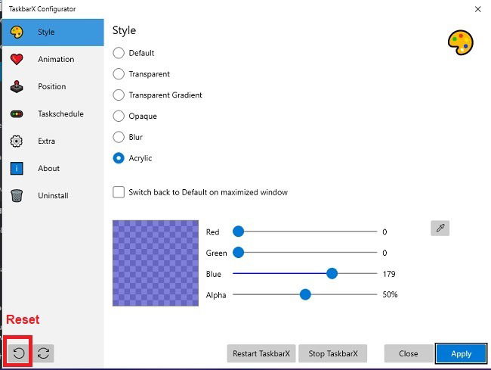Screen dimensions: 491x370
Task: Close the TaskbarX Configurator window
Action: [477, 9]
